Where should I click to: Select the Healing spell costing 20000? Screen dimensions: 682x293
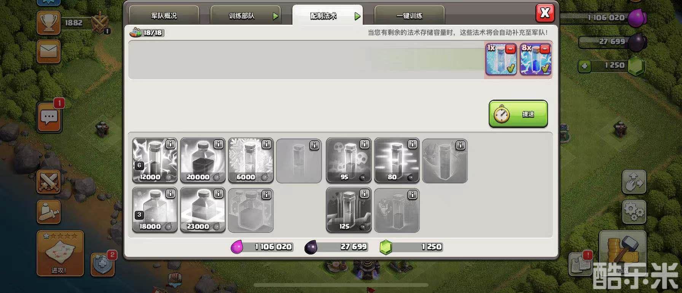(202, 161)
